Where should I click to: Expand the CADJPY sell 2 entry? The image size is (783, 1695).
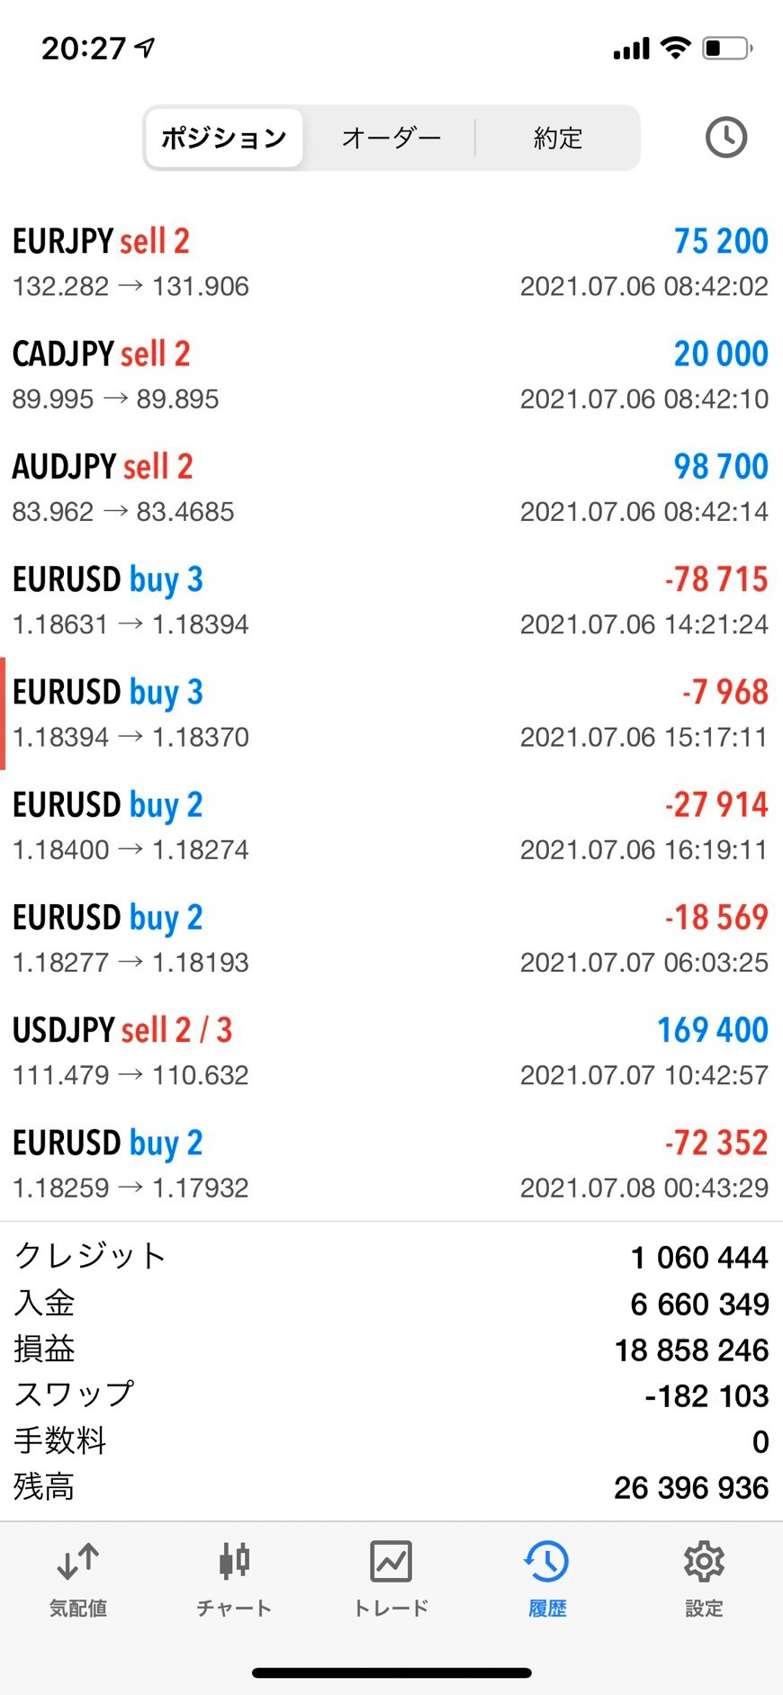[391, 375]
